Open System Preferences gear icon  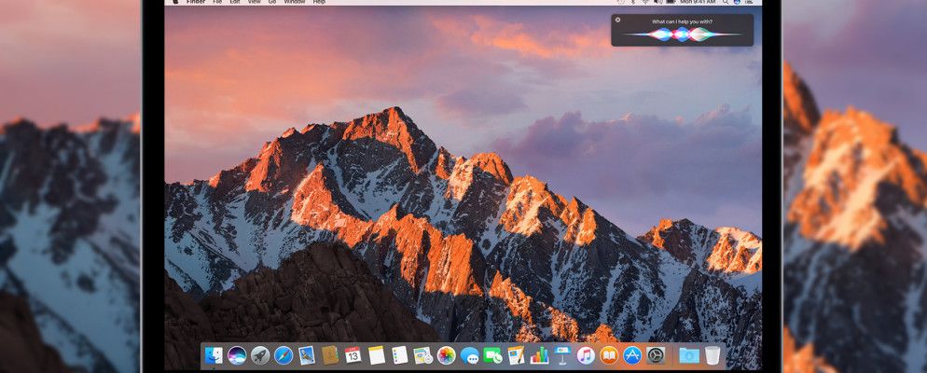point(656,355)
